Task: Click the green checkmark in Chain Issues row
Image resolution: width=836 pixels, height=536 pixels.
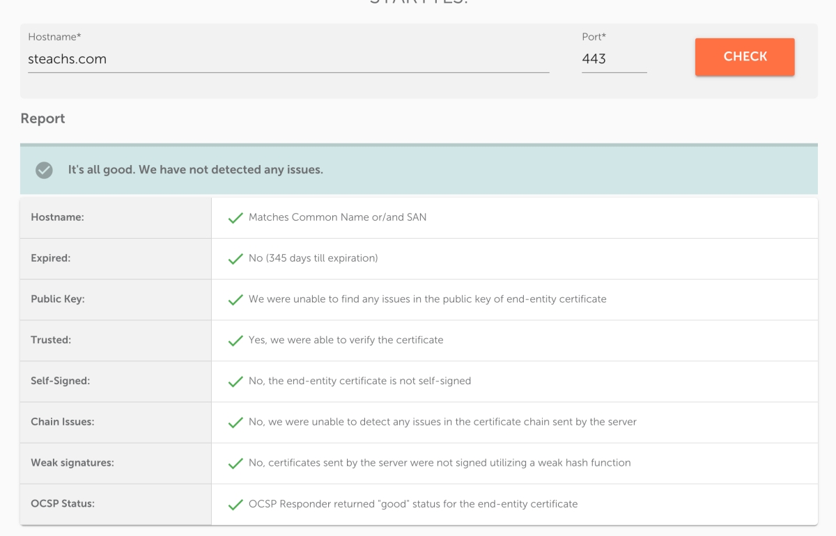Action: (x=235, y=423)
